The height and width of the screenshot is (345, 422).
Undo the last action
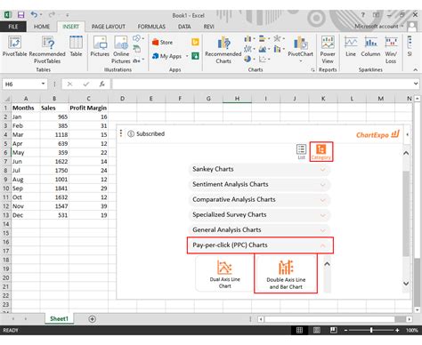click(x=34, y=14)
